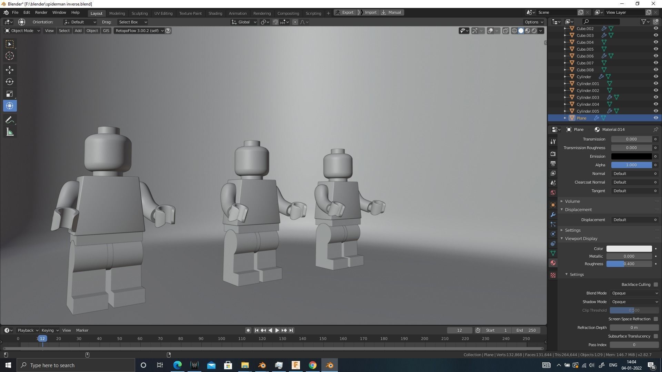Click the Emission color swatch
Image resolution: width=662 pixels, height=372 pixels.
(631, 156)
